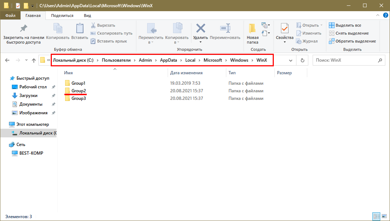Open the Вид (View) ribbon tab
This screenshot has width=390, height=221.
pos(87,16)
